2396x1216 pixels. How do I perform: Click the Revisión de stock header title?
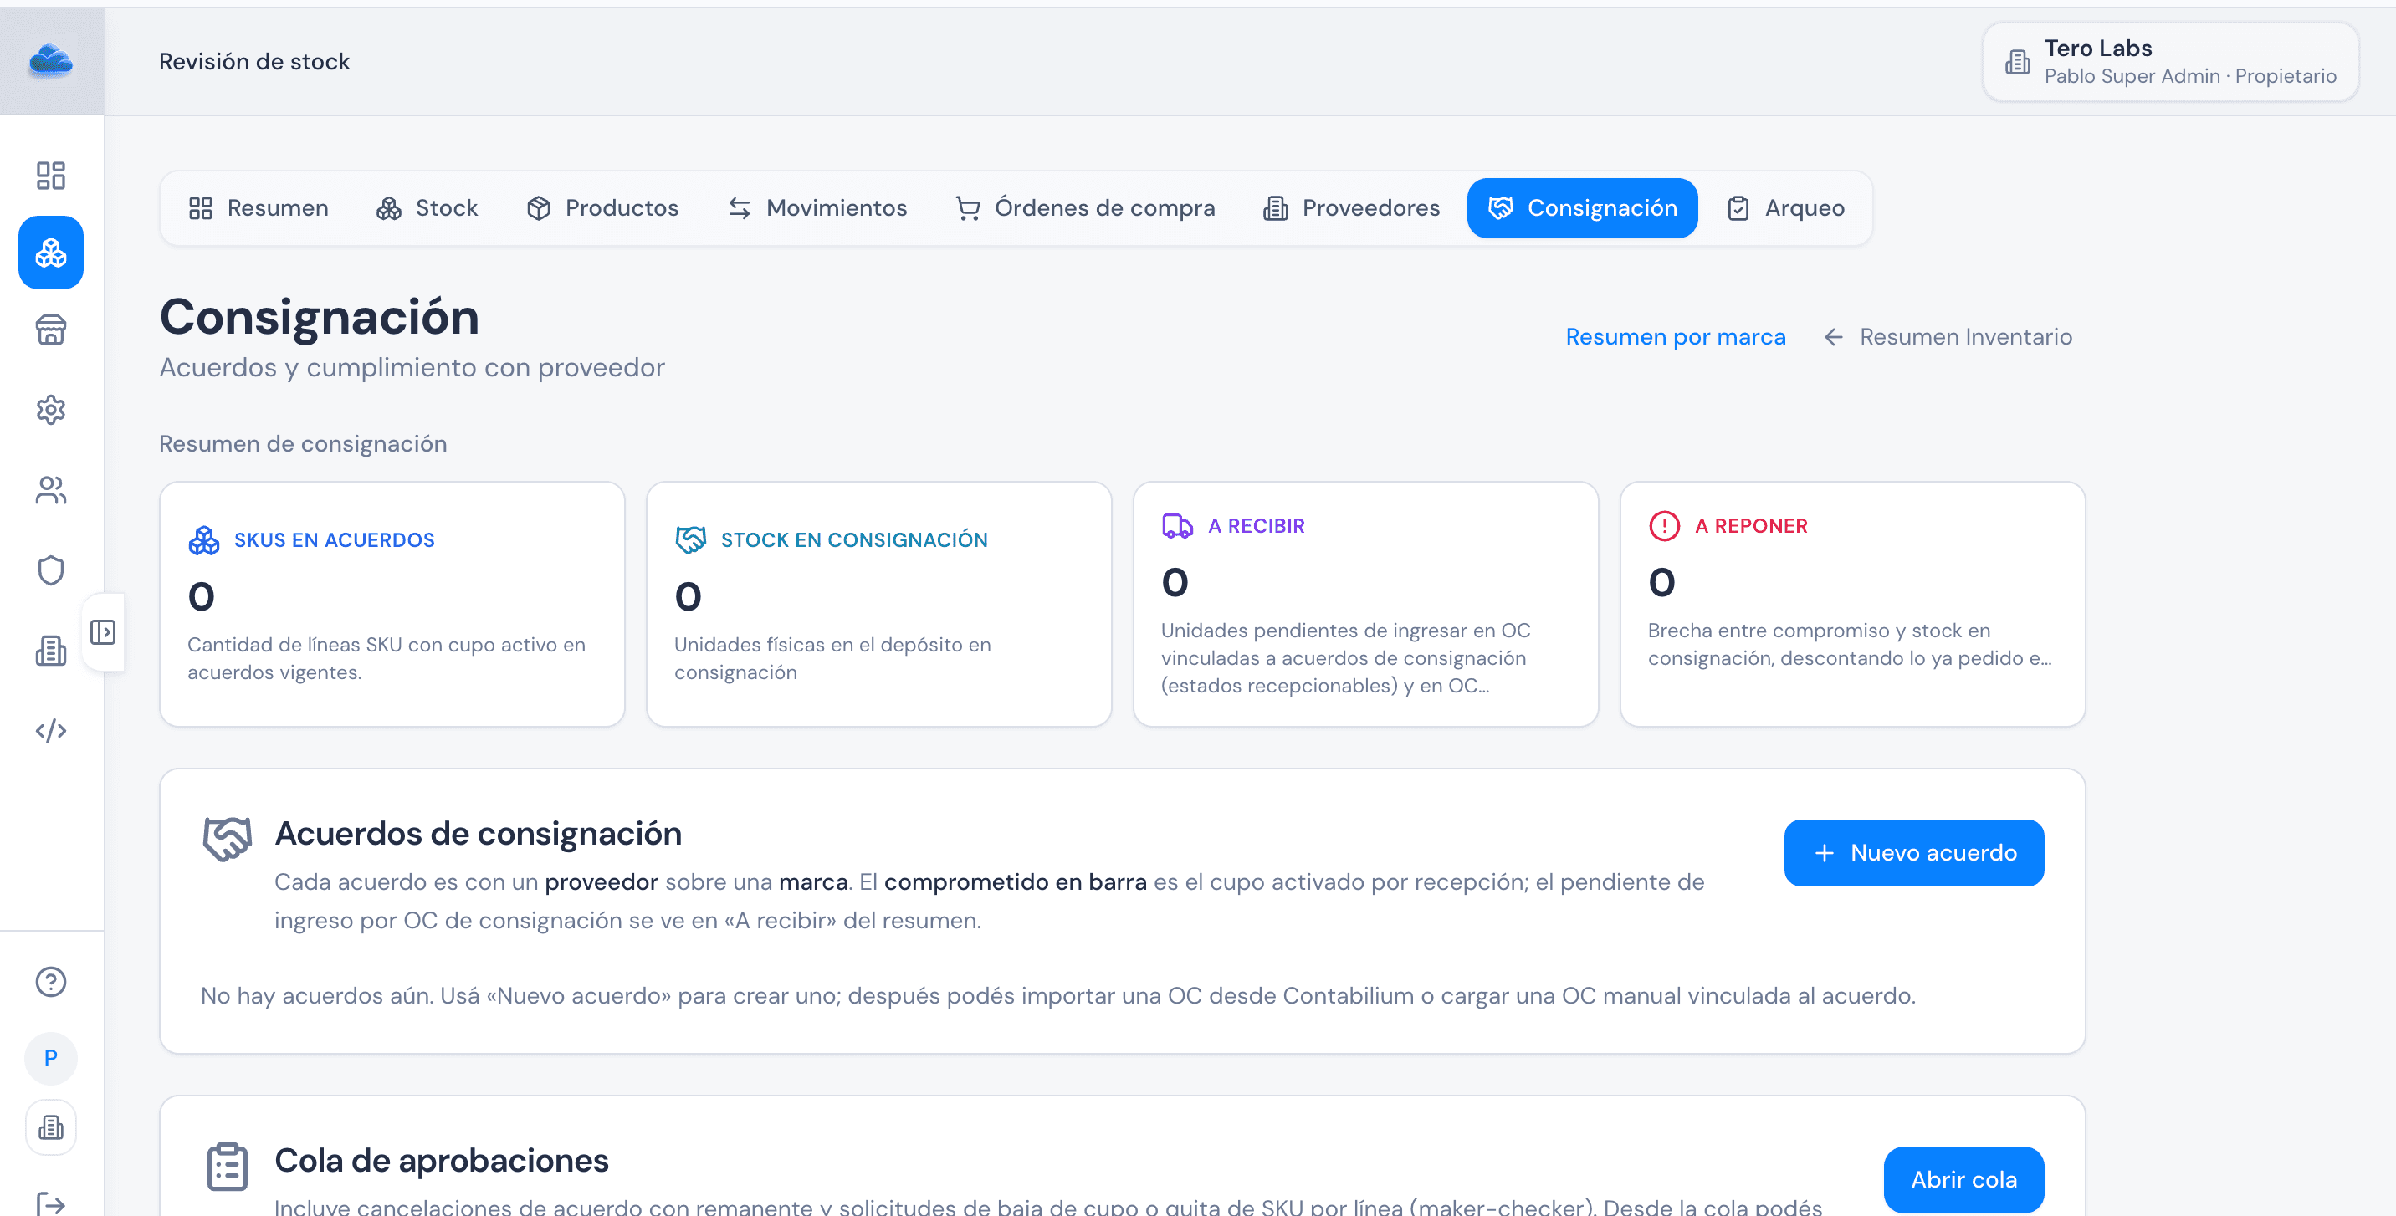(254, 61)
